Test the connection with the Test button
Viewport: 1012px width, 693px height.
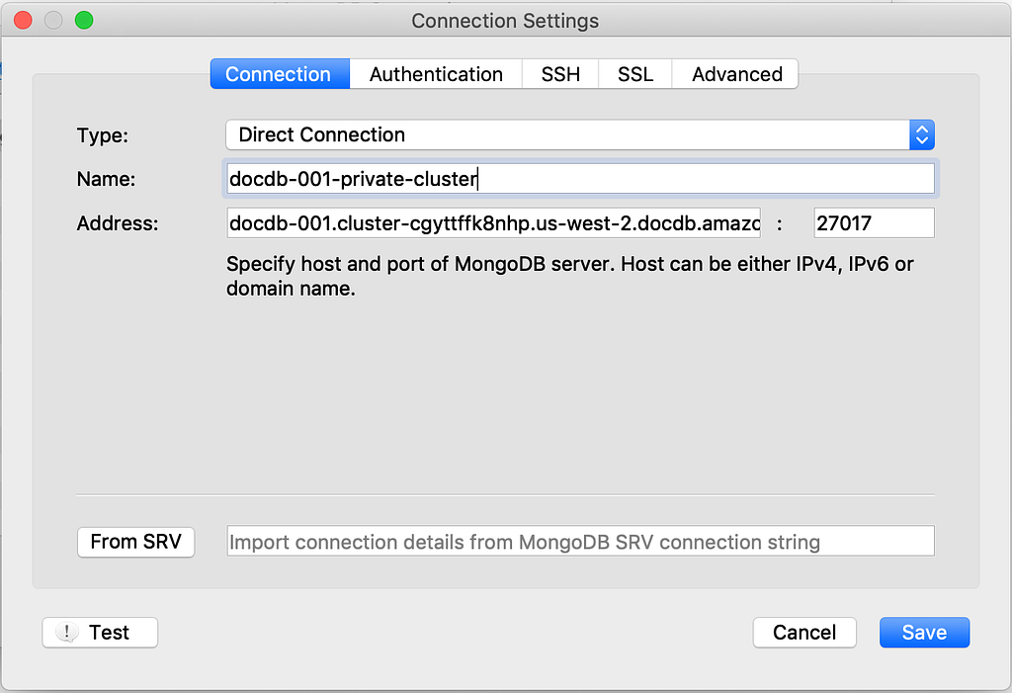[100, 633]
